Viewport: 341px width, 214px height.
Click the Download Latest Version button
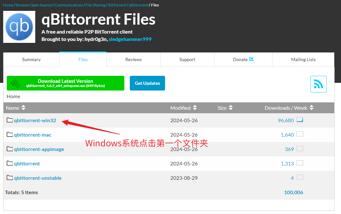tap(65, 83)
